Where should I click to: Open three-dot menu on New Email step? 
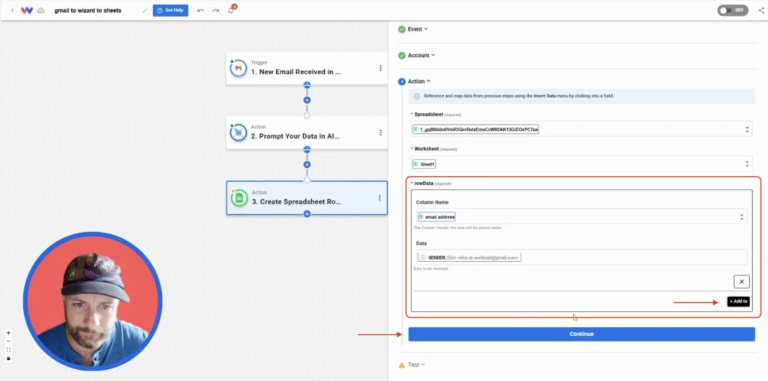[x=380, y=68]
